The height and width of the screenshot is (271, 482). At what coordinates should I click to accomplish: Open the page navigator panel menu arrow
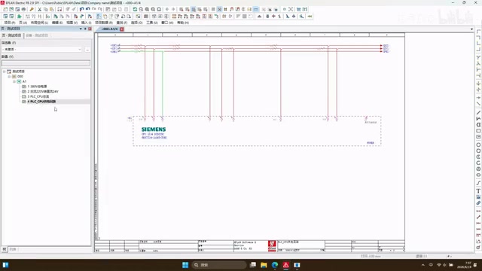[81, 29]
